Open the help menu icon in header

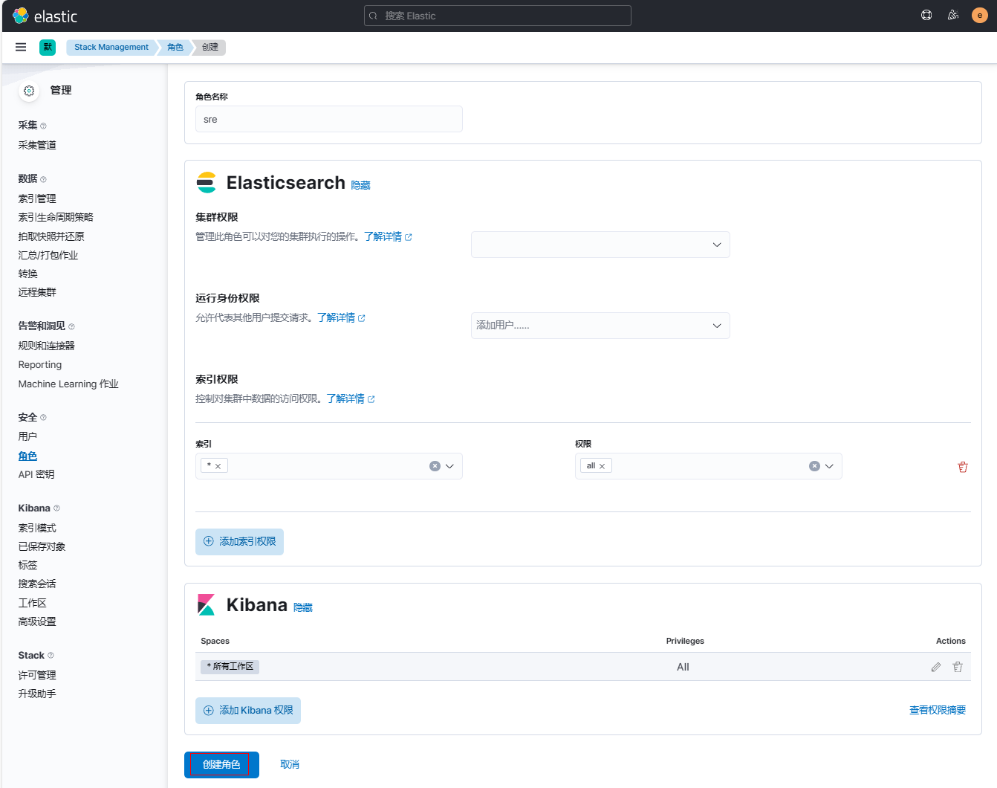click(x=926, y=15)
